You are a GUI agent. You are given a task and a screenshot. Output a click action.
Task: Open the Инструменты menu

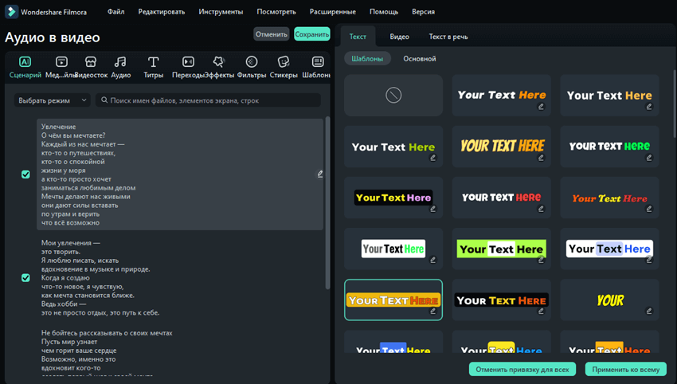(221, 12)
